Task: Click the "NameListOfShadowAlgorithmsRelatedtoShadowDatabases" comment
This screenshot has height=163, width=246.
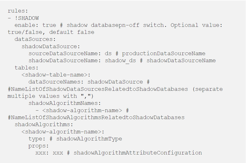Action: [98, 117]
